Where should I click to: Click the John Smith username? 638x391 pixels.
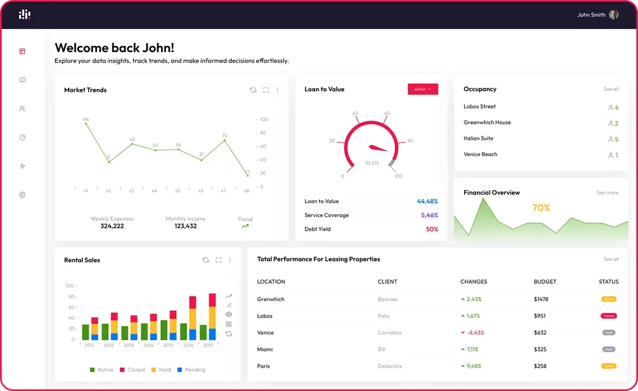tap(591, 15)
